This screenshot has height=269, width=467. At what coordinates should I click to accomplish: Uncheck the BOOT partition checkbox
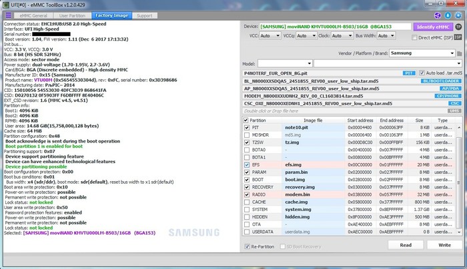[247, 180]
